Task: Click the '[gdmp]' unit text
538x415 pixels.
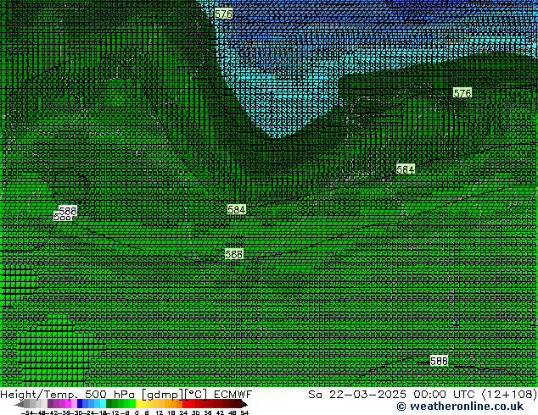Action: tap(163, 395)
